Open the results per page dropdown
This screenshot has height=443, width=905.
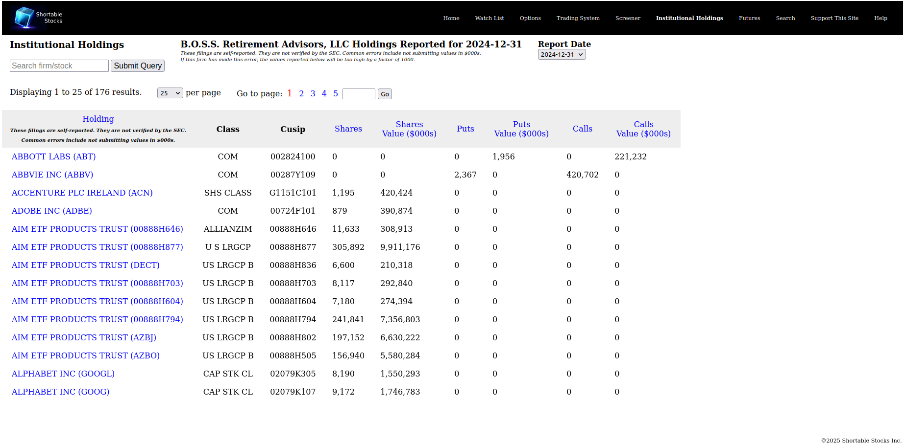click(170, 93)
